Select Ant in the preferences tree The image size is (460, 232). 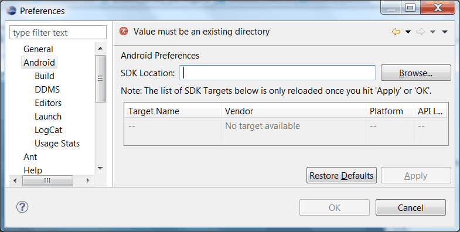(x=30, y=157)
